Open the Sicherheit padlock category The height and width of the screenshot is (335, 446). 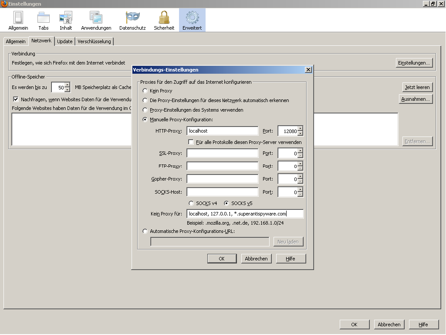(164, 21)
